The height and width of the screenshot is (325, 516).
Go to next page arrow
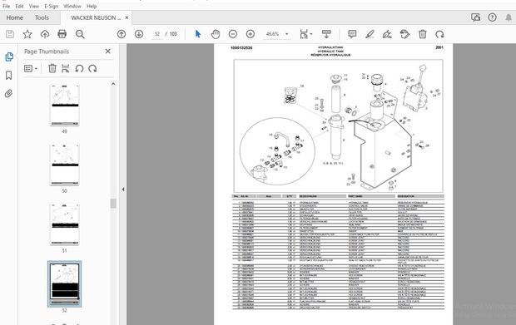[x=139, y=34]
